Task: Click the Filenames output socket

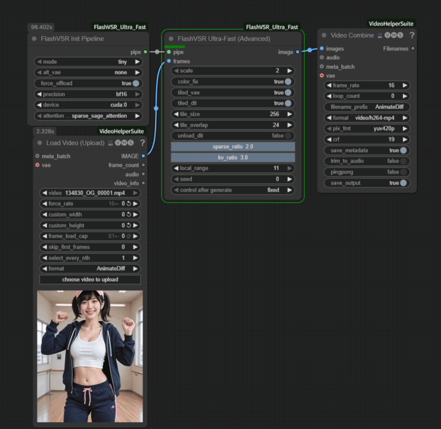Action: [412, 48]
